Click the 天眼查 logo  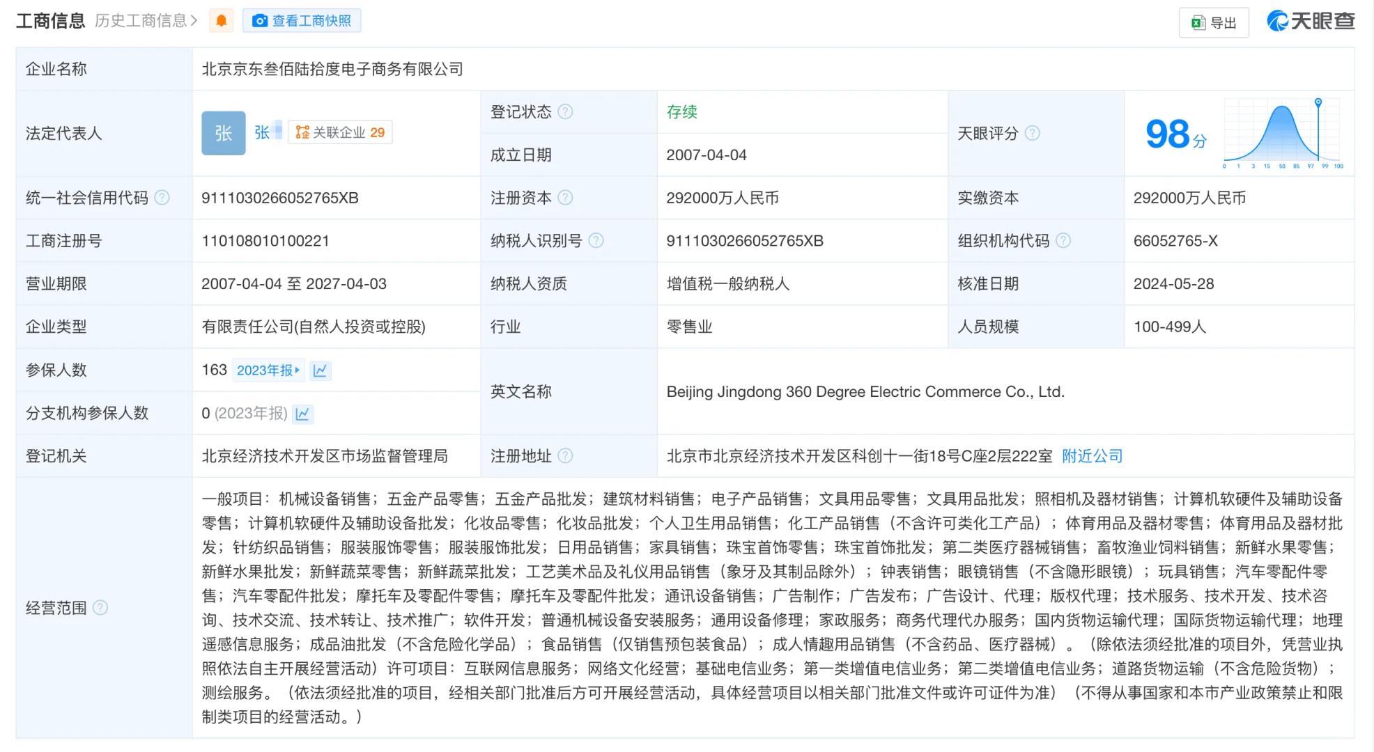click(1311, 21)
